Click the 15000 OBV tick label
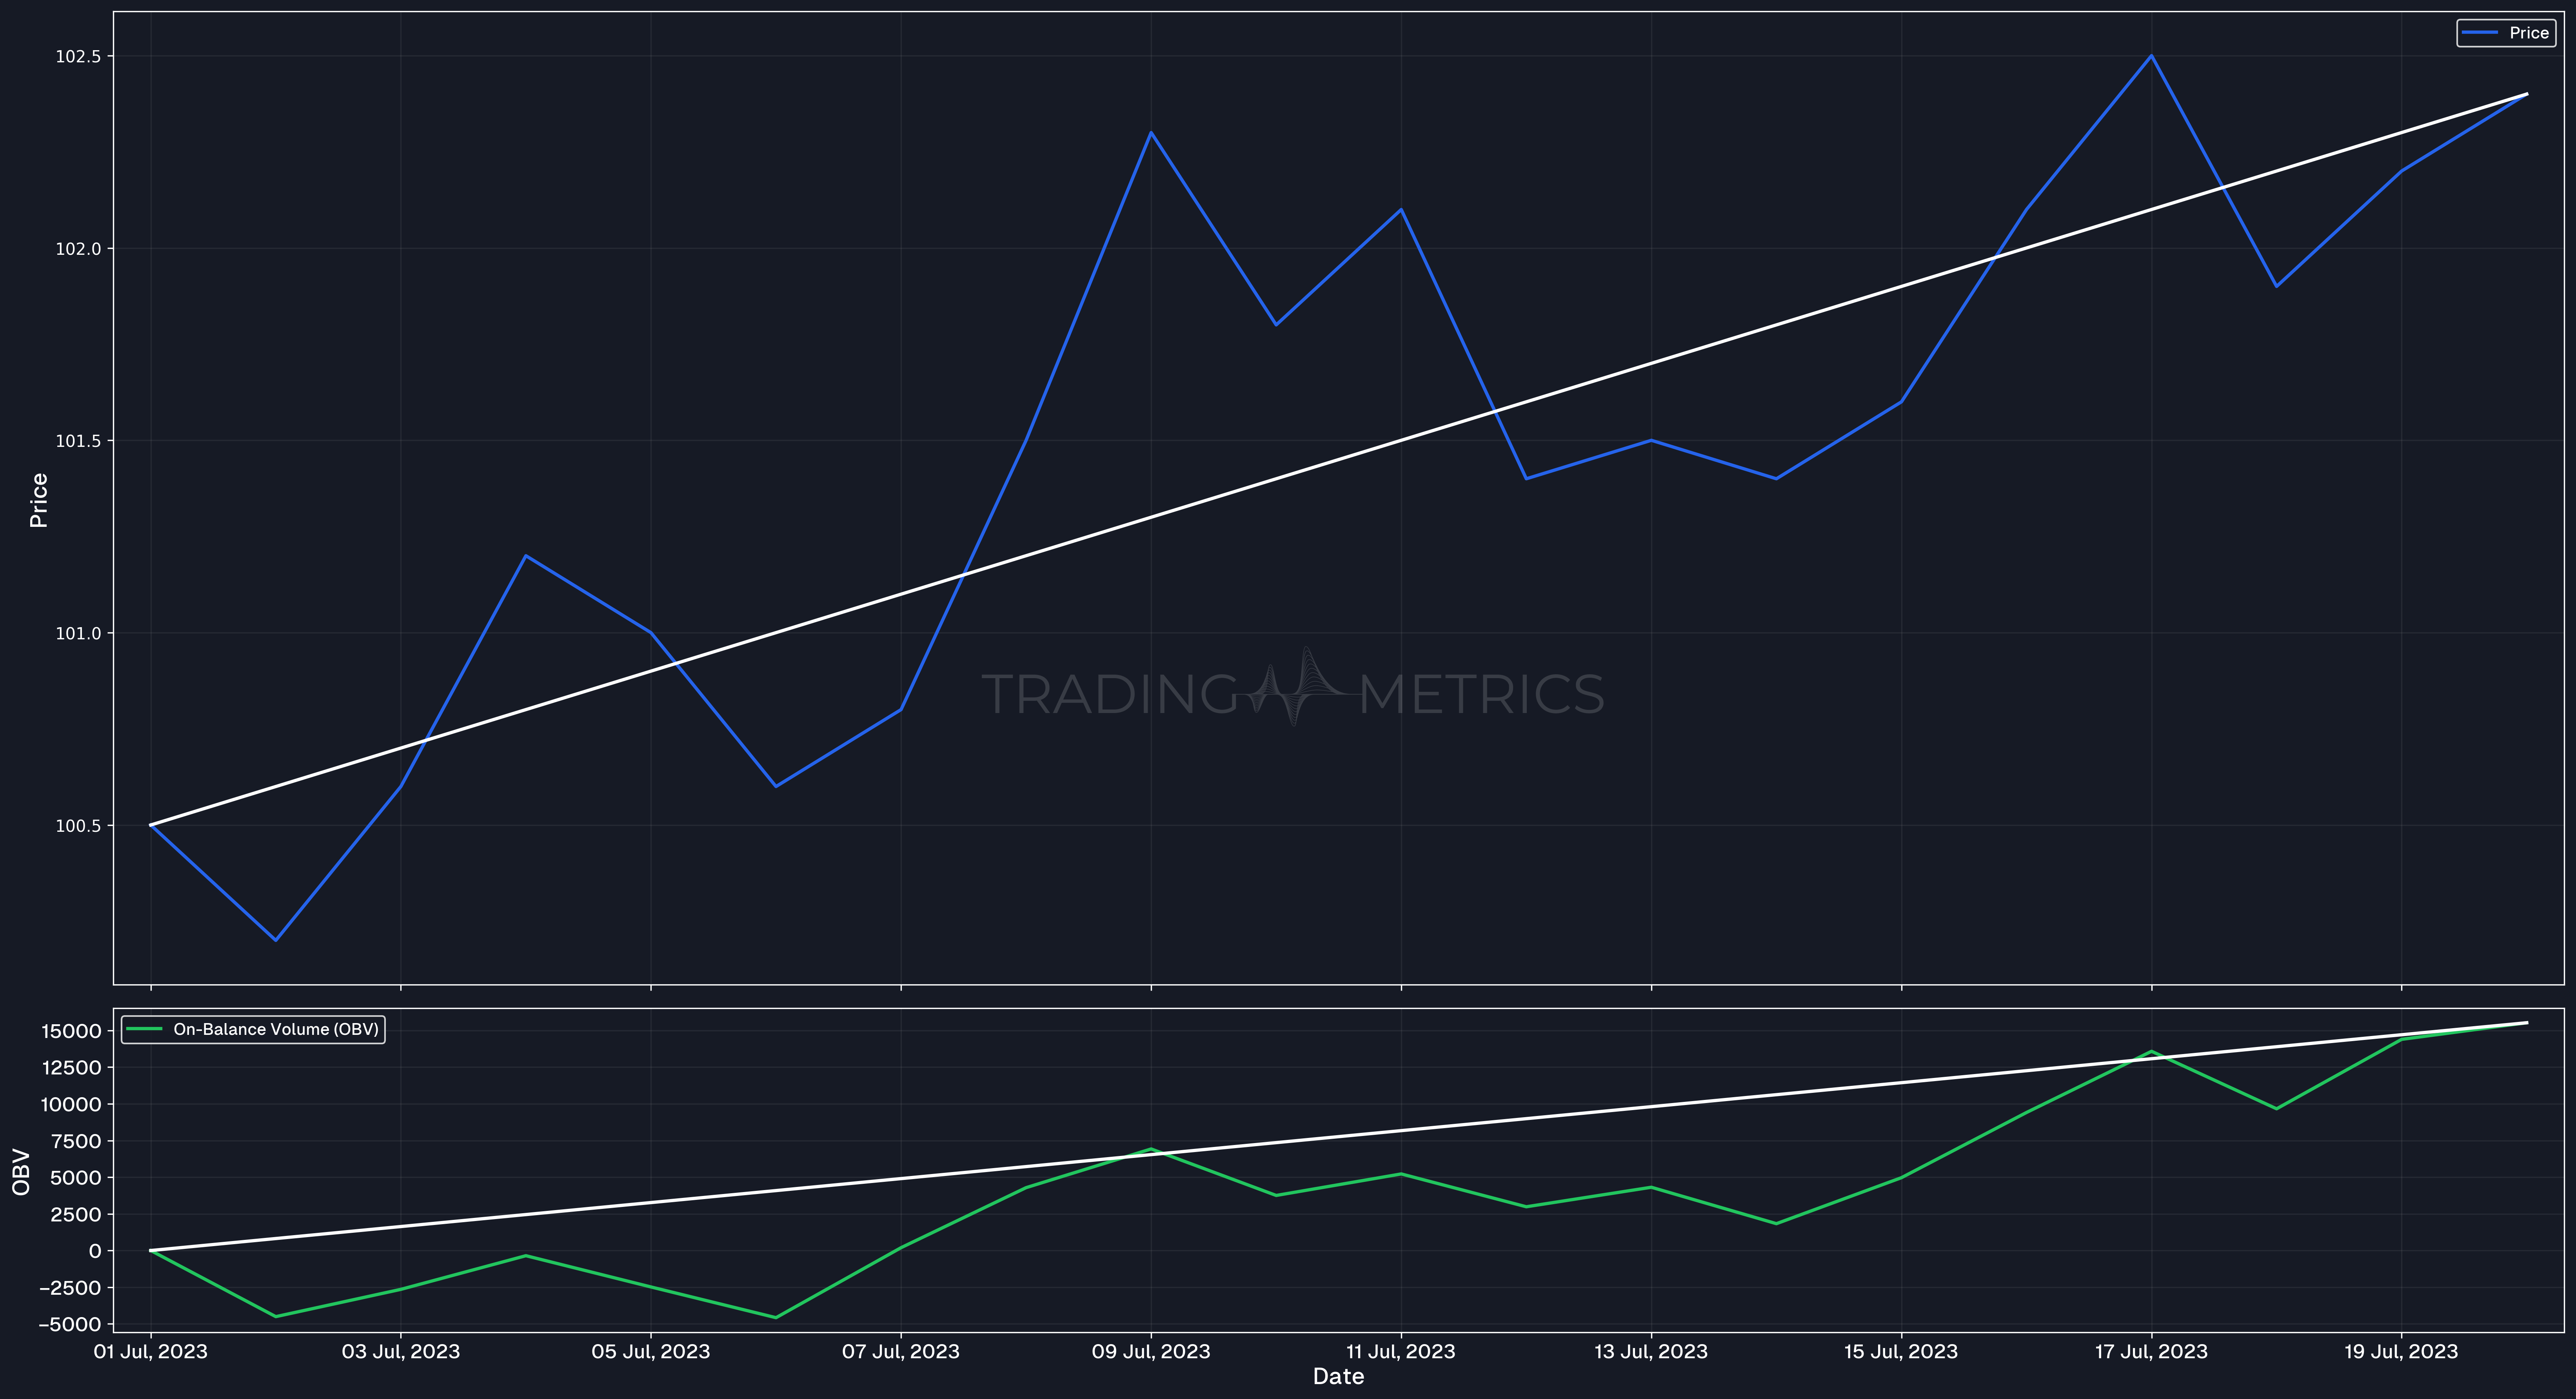This screenshot has width=2576, height=1399. (71, 1031)
